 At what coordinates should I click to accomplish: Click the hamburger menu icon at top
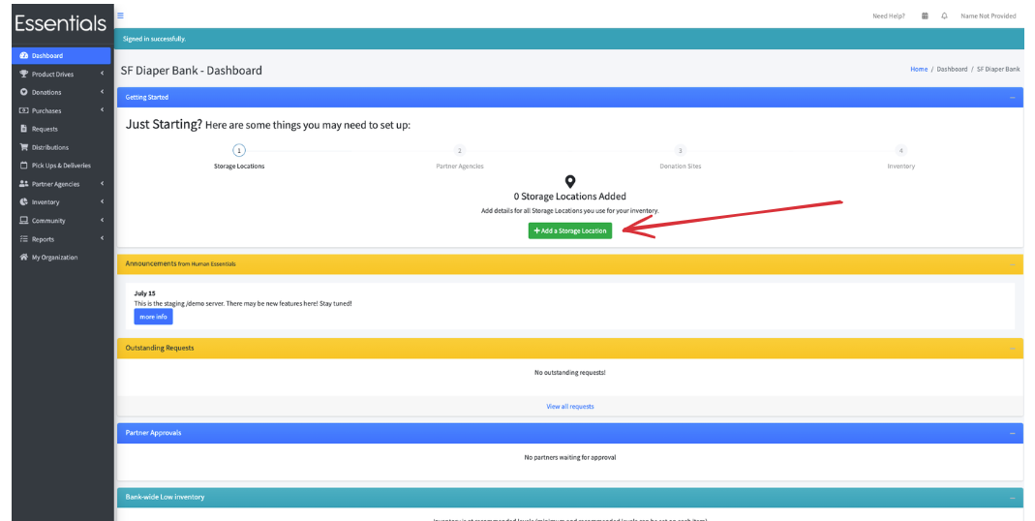pos(120,15)
